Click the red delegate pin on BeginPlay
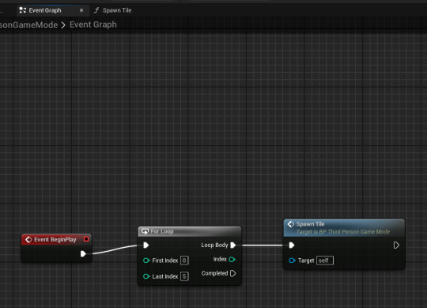 pyautogui.click(x=86, y=239)
